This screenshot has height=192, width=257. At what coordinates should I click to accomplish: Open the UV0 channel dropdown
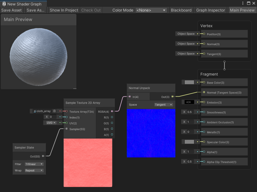[x=50, y=123]
